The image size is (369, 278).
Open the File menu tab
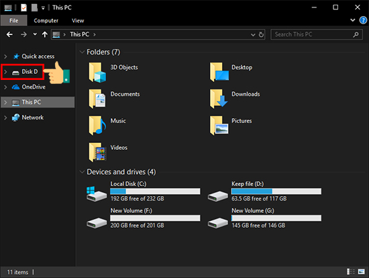click(14, 21)
